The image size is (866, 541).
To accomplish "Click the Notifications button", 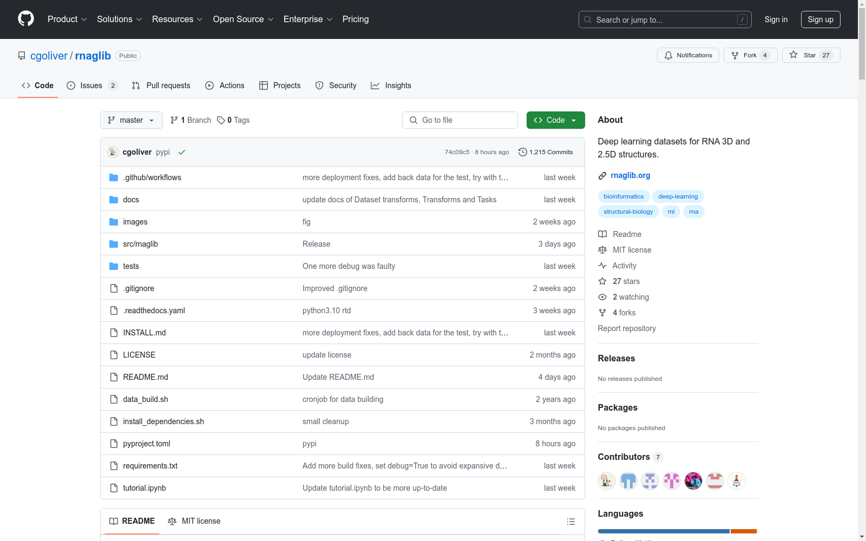I will tap(688, 55).
